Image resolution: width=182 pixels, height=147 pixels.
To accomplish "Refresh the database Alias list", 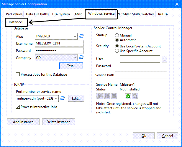I will tap(81, 37).
